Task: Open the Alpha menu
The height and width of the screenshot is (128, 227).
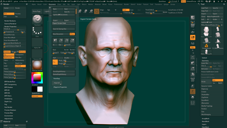Action: [34, 4]
